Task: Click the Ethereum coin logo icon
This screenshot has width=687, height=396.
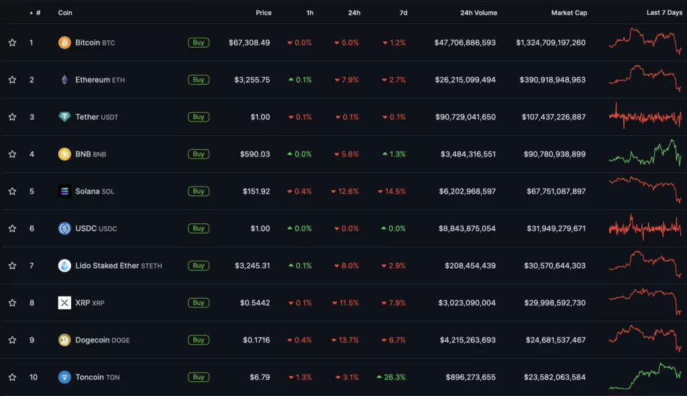Action: point(64,80)
